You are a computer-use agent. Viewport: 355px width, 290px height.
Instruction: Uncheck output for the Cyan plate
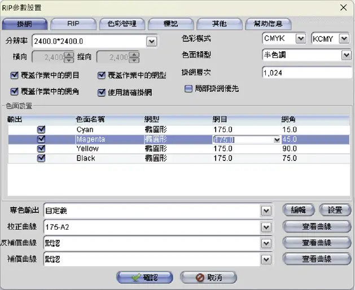pos(41,130)
